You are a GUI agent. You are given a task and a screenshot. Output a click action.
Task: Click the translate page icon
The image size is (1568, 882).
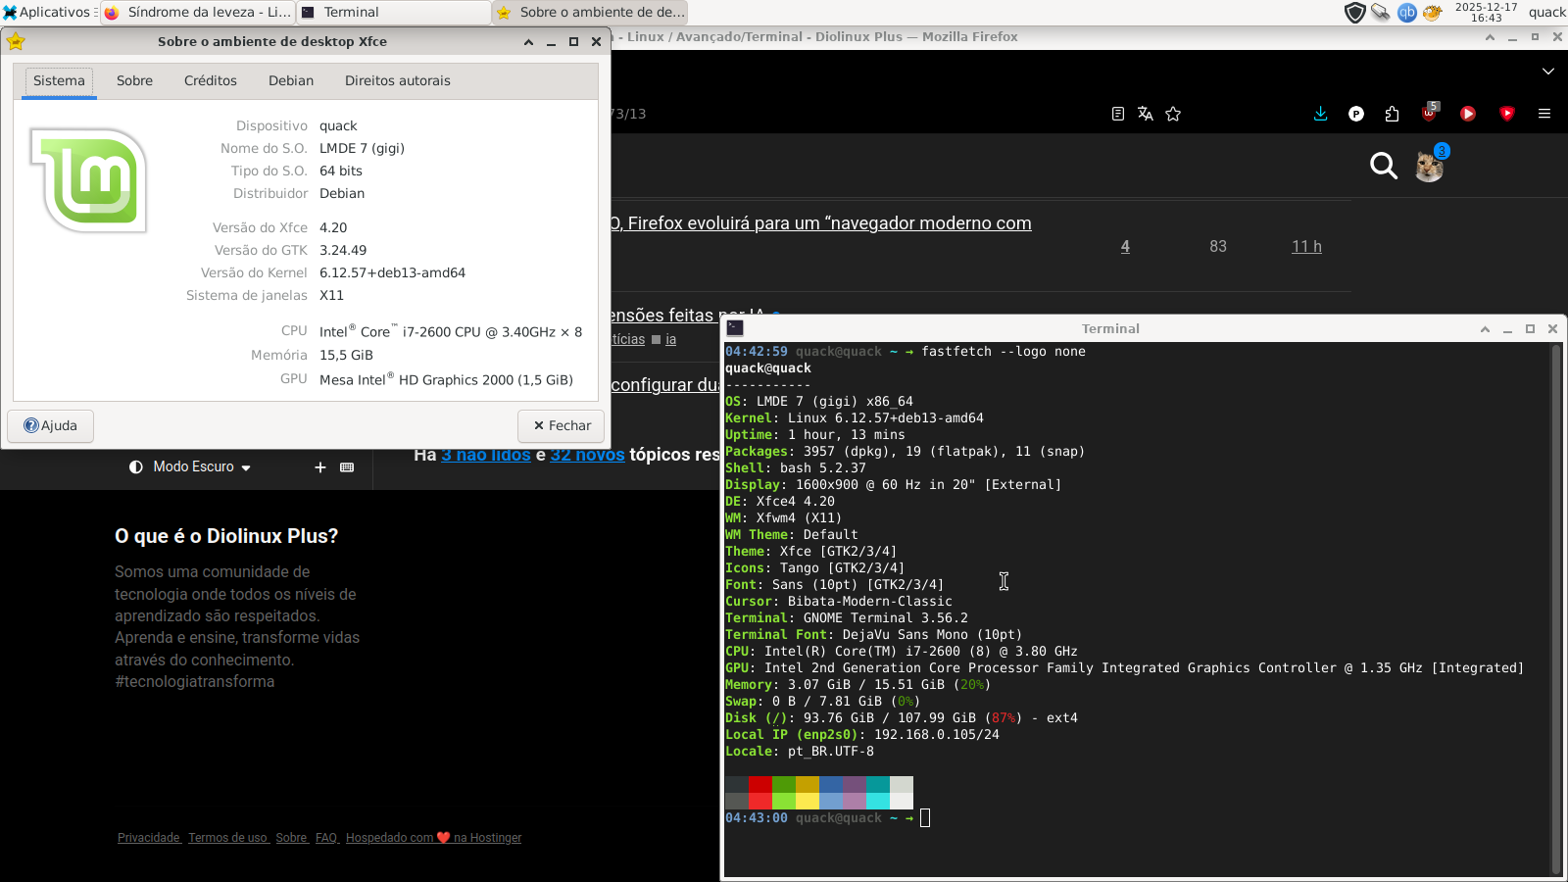pyautogui.click(x=1146, y=114)
